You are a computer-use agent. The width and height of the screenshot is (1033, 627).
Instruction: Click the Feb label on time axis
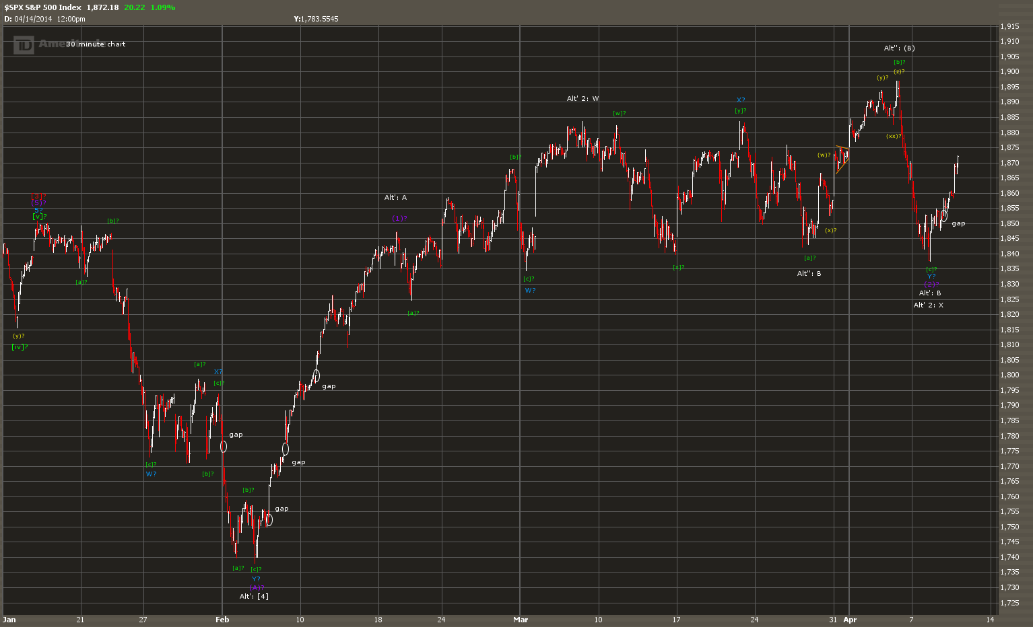point(222,620)
